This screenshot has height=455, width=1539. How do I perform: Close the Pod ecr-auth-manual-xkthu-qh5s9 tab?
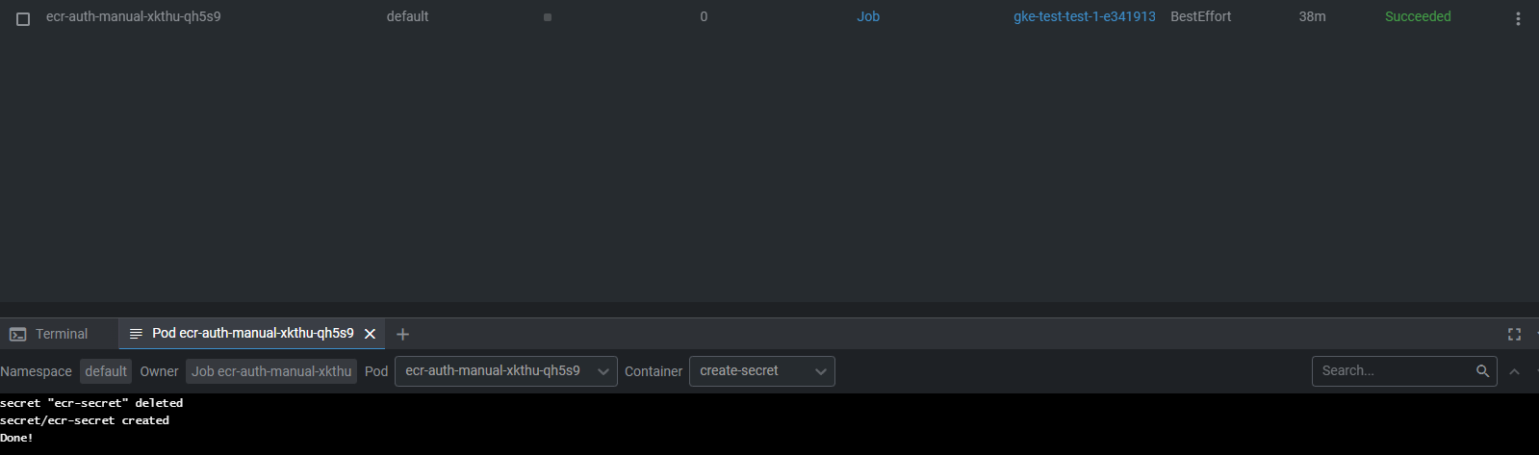[x=370, y=334]
